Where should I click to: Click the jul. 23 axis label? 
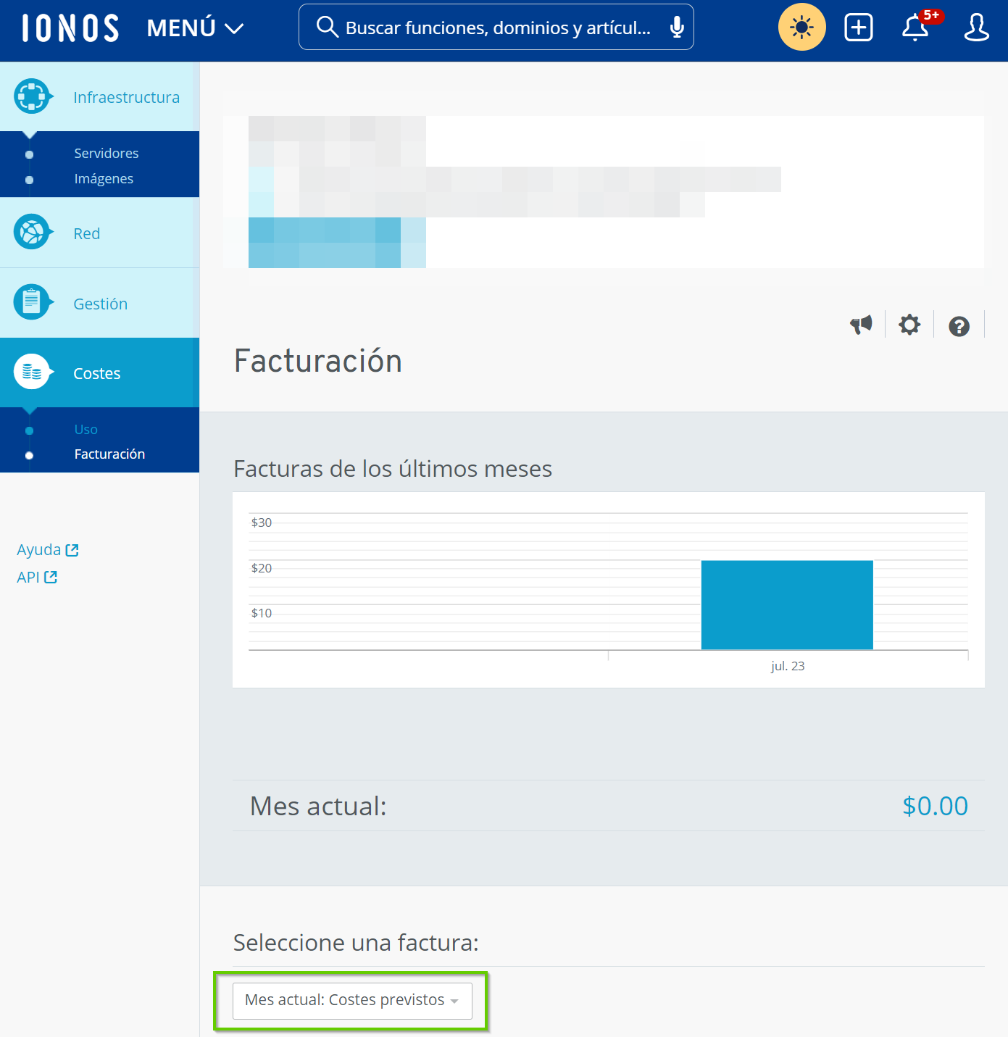pos(788,666)
